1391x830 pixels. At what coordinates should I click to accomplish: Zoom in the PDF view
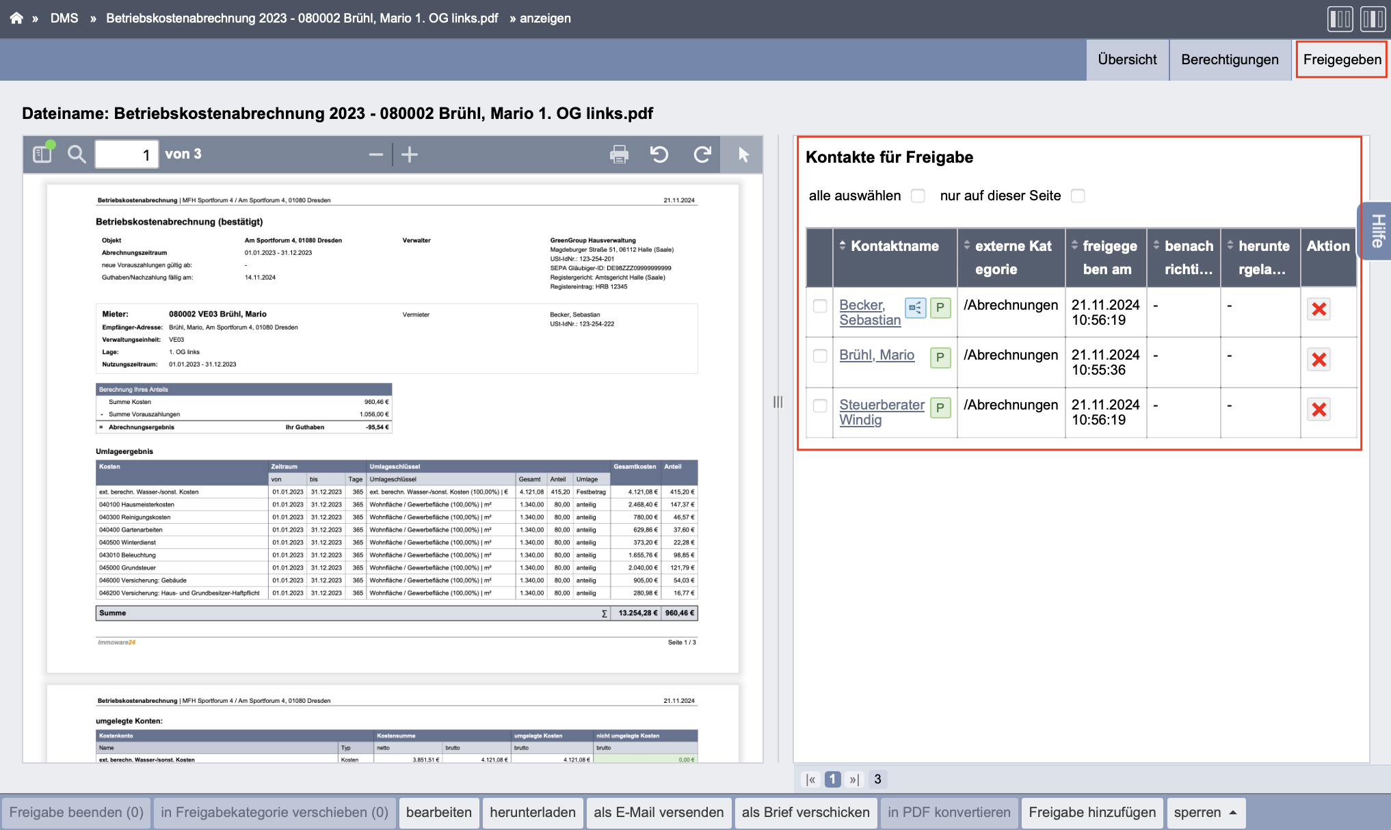click(x=410, y=155)
